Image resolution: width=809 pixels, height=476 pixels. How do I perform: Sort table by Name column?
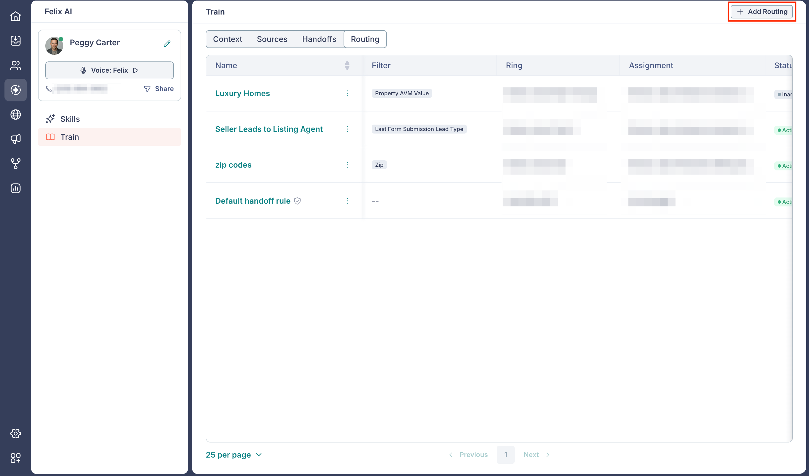(x=347, y=65)
